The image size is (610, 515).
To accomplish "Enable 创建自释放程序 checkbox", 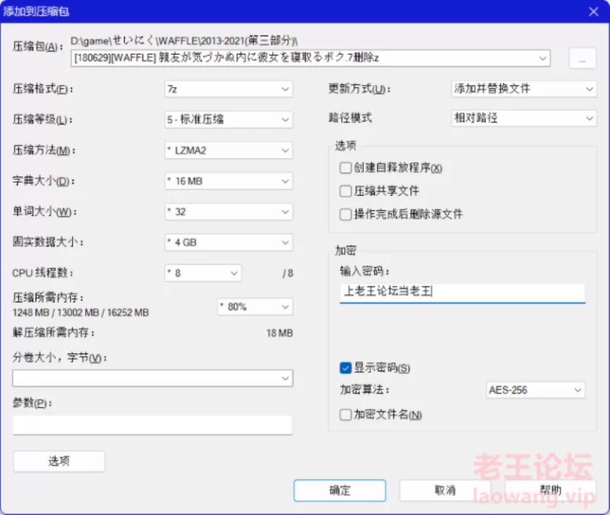I will point(346,168).
